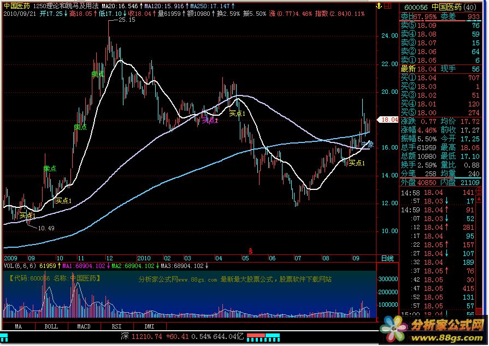Click the 日线 period label
Image resolution: width=489 pixels, height=346 pixels.
(387, 259)
